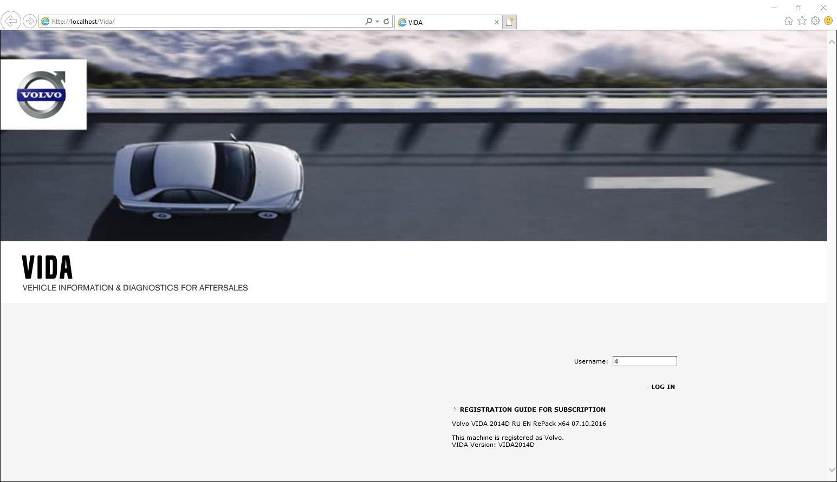
Task: Close the browser window
Action: 823,8
